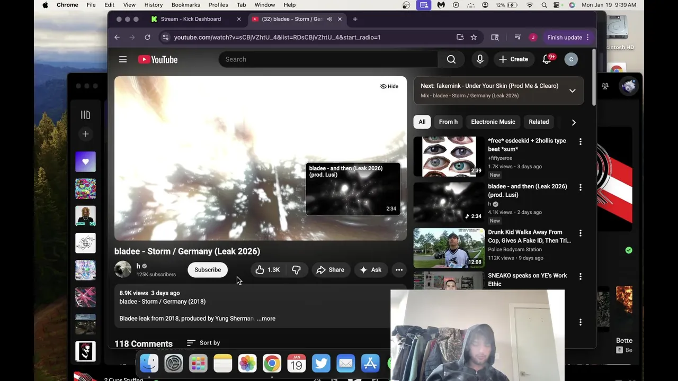Viewport: 678px width, 381px height.
Task: Mute the YouTube tab audio icon
Action: click(329, 19)
